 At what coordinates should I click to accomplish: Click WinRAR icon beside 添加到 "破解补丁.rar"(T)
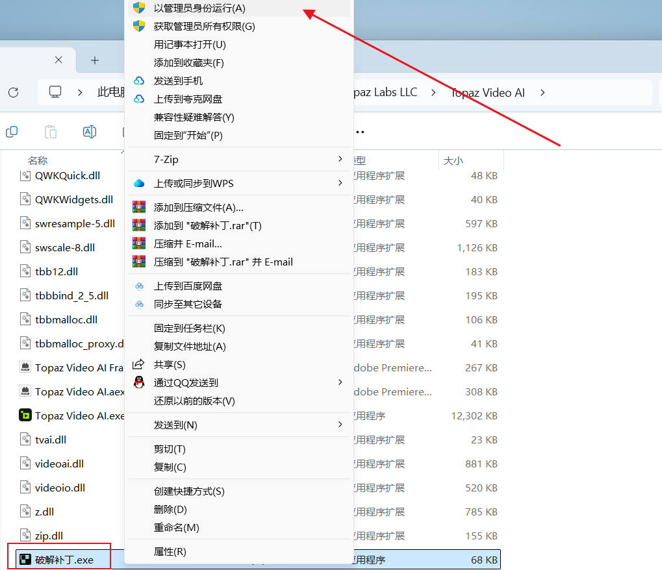click(x=139, y=225)
